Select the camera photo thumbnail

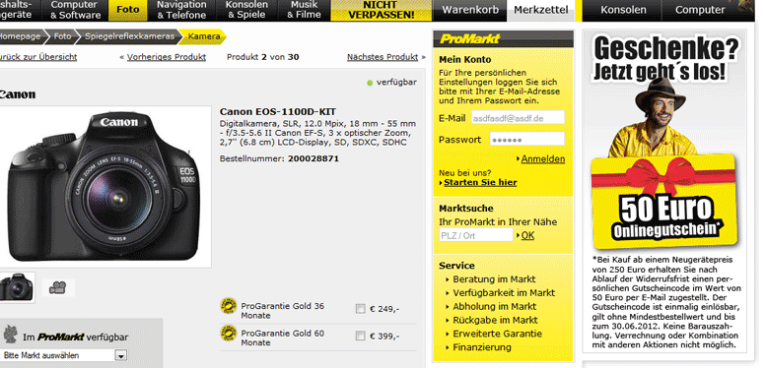click(17, 287)
